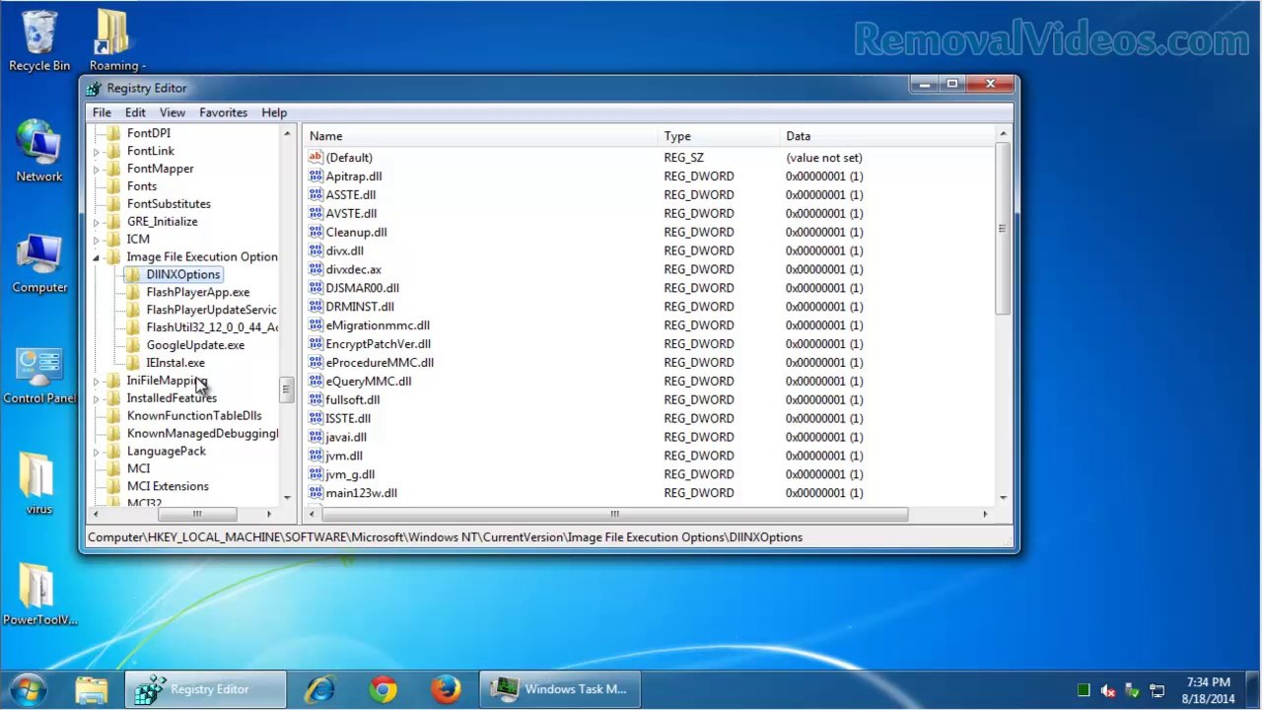The width and height of the screenshot is (1262, 710).
Task: Click the clock showing 7:34 PM
Action: [x=1208, y=682]
